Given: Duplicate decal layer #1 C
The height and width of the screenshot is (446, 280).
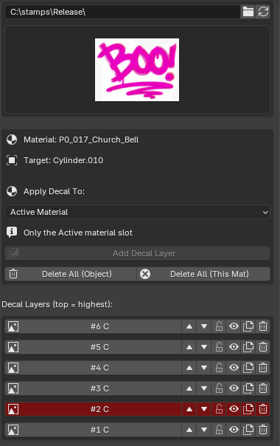Looking at the screenshot, I should 248,430.
